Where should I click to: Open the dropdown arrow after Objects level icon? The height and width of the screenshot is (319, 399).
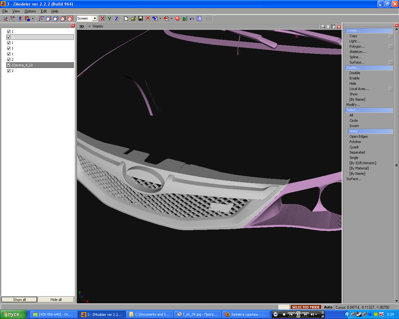pyautogui.click(x=33, y=19)
